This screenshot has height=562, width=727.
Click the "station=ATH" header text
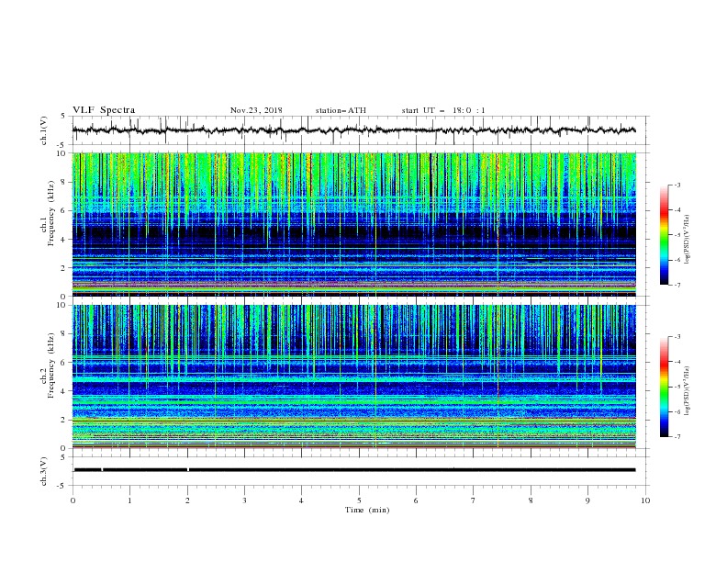[x=341, y=110]
